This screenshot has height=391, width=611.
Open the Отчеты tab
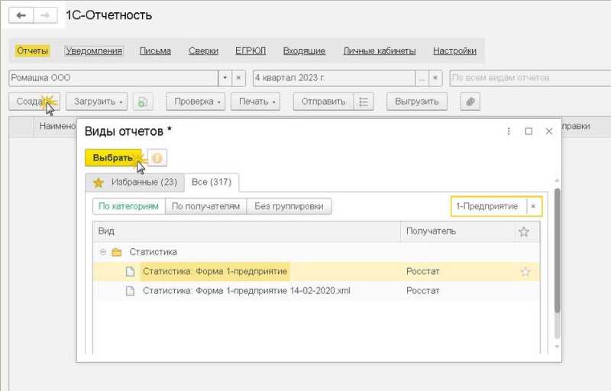(x=32, y=51)
